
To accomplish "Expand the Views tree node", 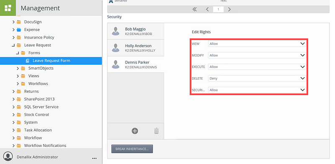I will pos(18,76).
